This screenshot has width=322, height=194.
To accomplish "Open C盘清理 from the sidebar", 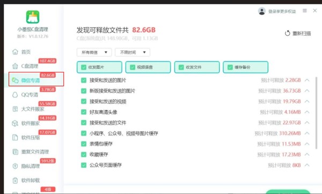I will point(30,66).
